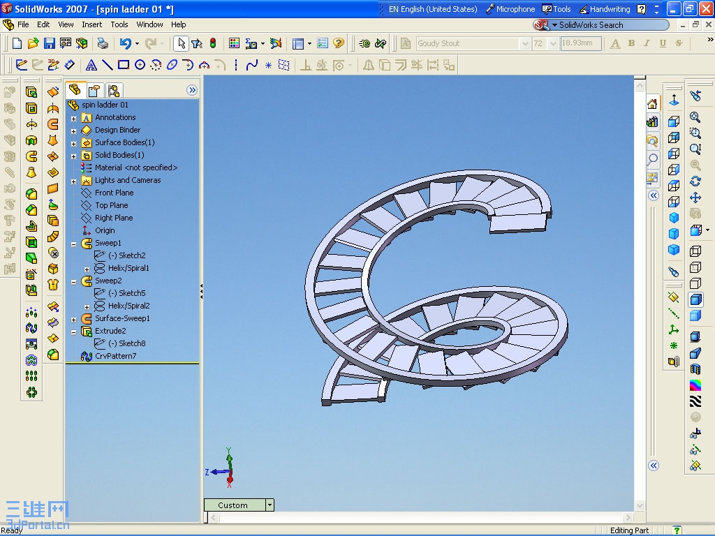Switch to the PropertyManager tab

click(x=94, y=90)
